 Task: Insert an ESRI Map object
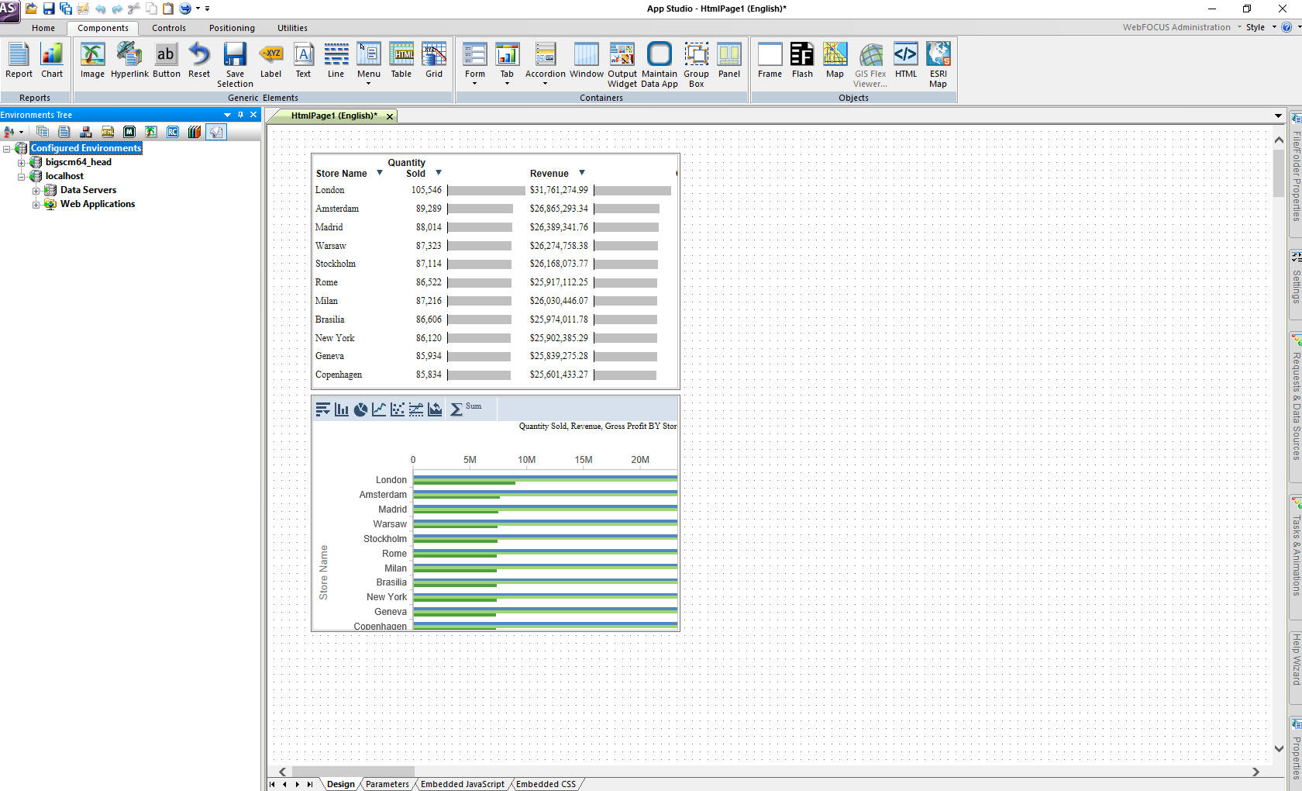pos(938,64)
